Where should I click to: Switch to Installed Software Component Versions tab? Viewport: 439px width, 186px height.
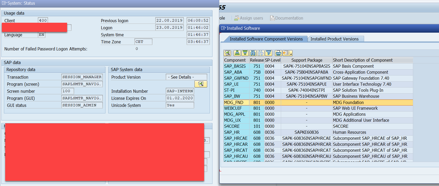click(266, 39)
